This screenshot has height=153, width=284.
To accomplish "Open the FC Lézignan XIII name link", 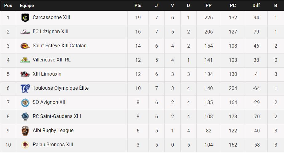I will pos(50,32).
